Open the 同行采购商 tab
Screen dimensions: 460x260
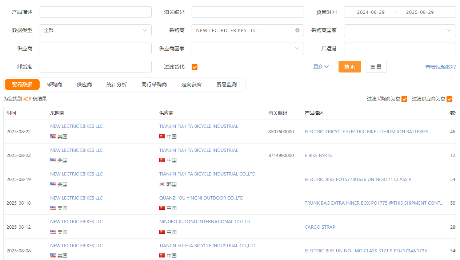(x=154, y=84)
